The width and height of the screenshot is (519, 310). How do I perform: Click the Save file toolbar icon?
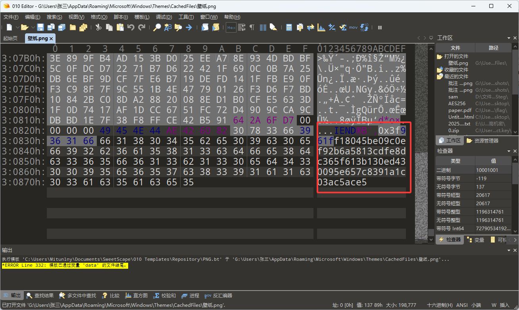pyautogui.click(x=40, y=27)
